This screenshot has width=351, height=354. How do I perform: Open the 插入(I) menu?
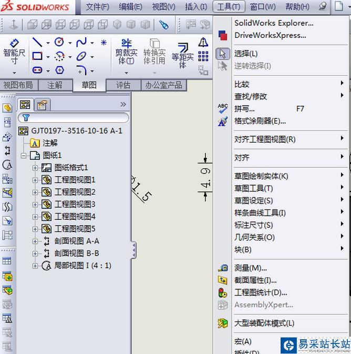196,7
